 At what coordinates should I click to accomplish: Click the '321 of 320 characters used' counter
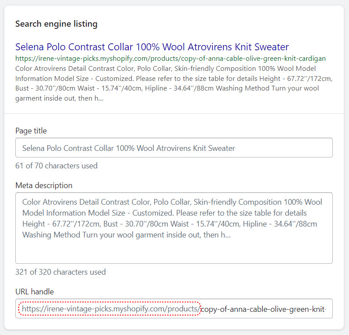coord(60,272)
